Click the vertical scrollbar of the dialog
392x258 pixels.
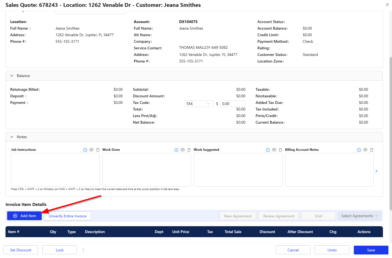(391, 134)
